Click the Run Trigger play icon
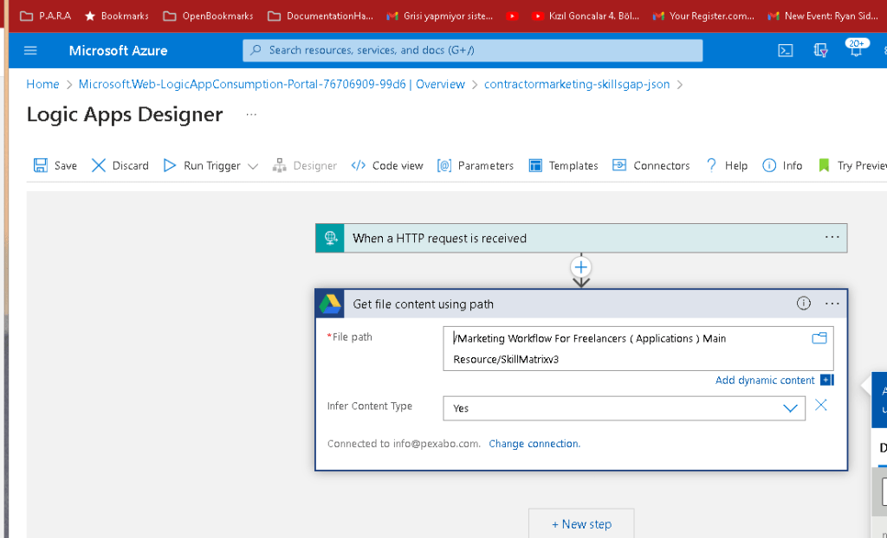Viewport: 887px width, 538px height. 169,165
